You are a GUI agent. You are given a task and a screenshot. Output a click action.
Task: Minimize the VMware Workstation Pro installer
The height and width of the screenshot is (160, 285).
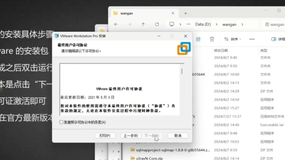pyautogui.click(x=159, y=36)
